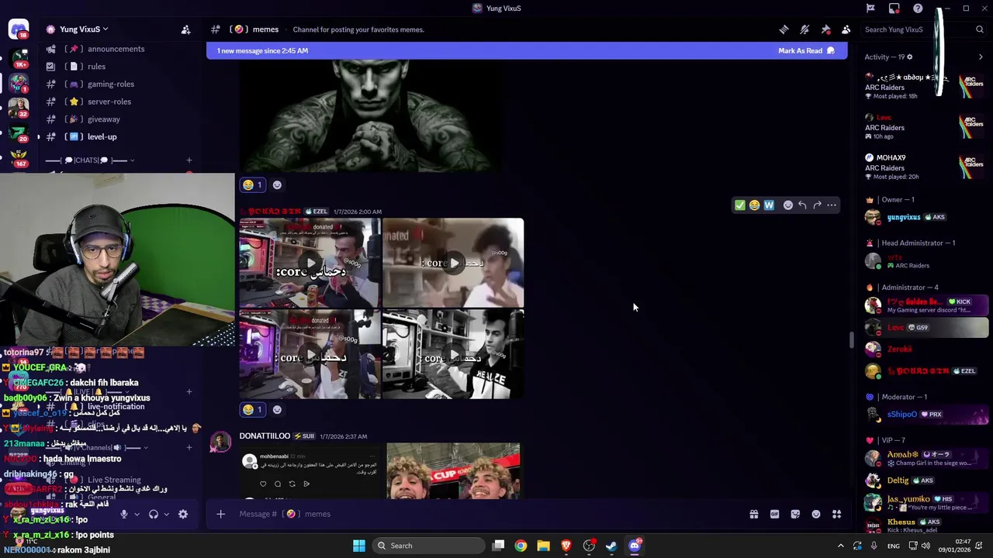Play the bottom-left core video
The image size is (993, 558).
310,354
